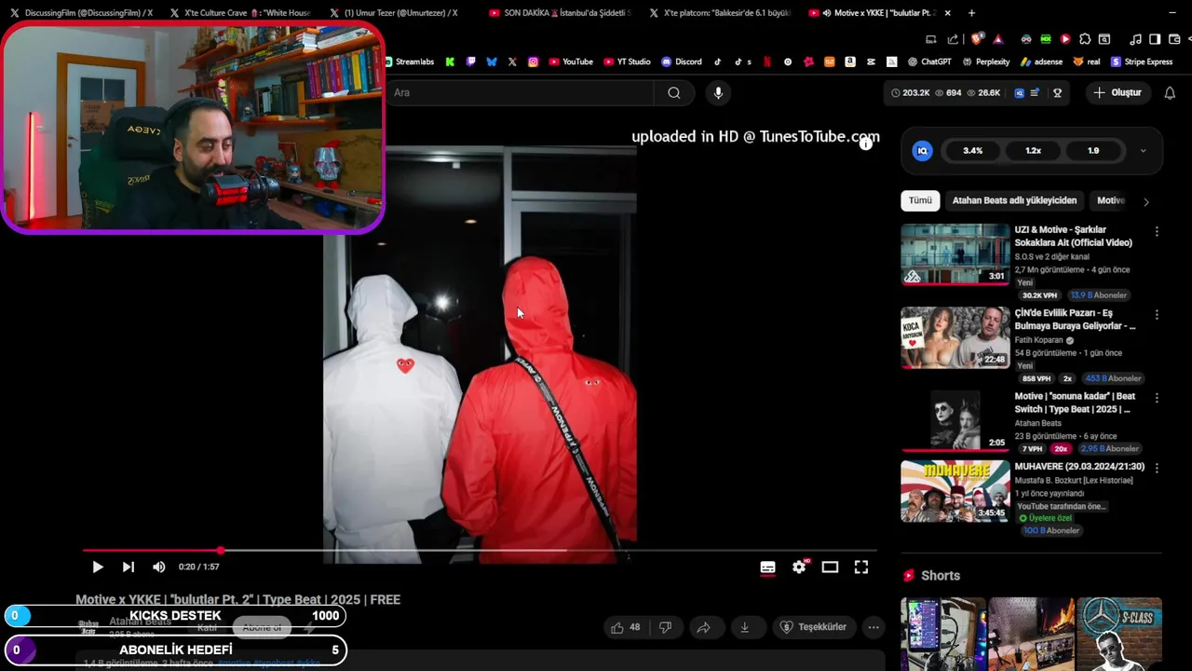Click the Teşekkürler button
Viewport: 1192px width, 671px height.
[x=813, y=627]
